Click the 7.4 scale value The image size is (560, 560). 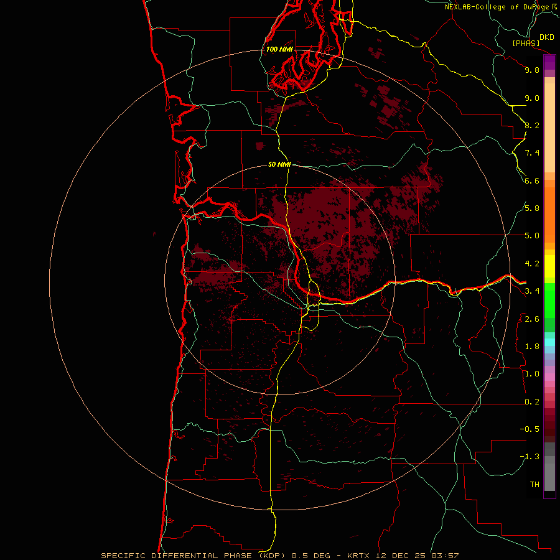[532, 153]
